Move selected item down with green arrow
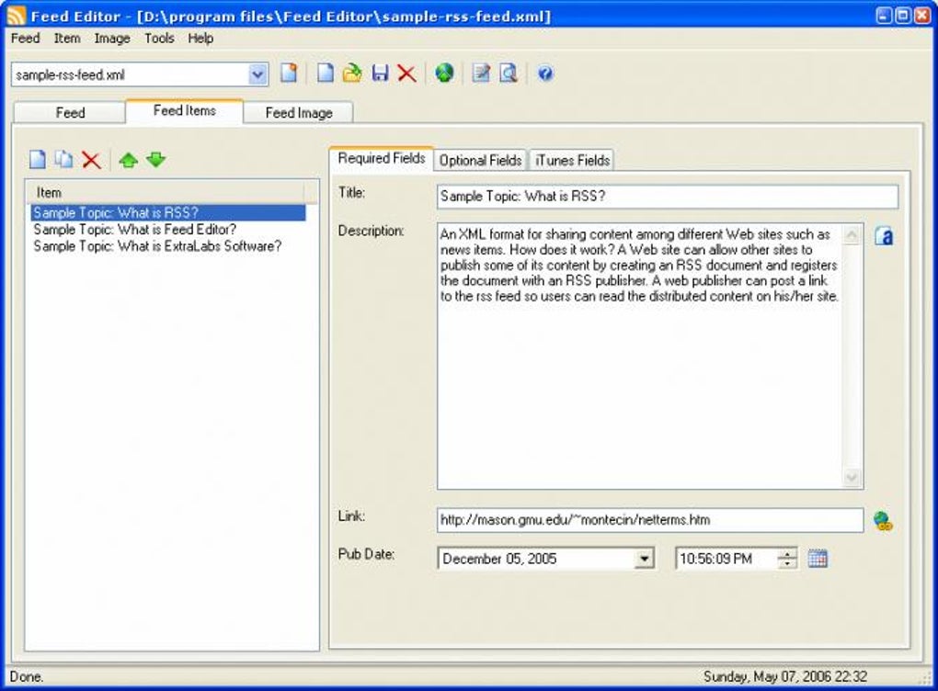Image resolution: width=938 pixels, height=691 pixels. point(156,160)
